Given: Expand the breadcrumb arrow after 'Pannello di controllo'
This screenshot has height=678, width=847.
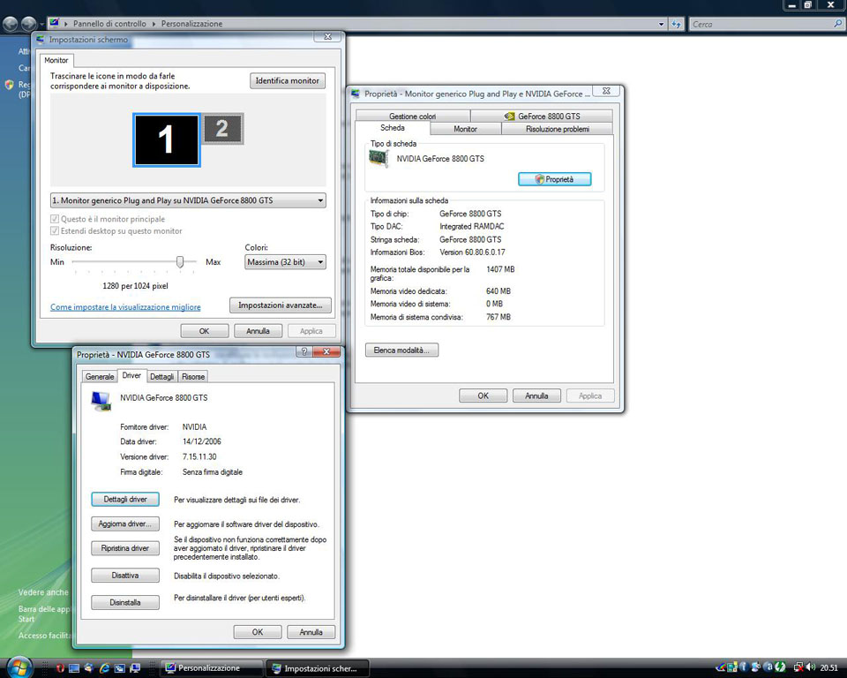Looking at the screenshot, I should [x=154, y=24].
